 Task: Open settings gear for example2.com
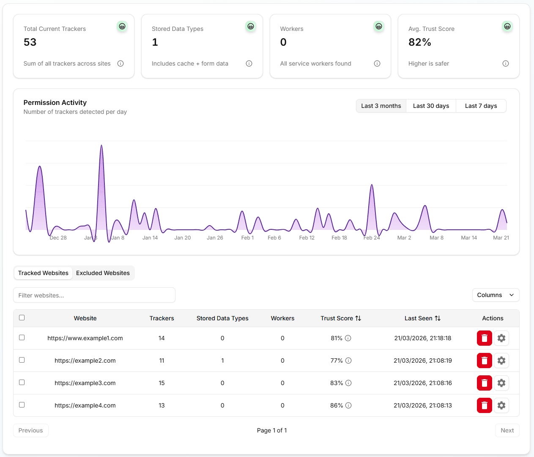click(x=501, y=361)
